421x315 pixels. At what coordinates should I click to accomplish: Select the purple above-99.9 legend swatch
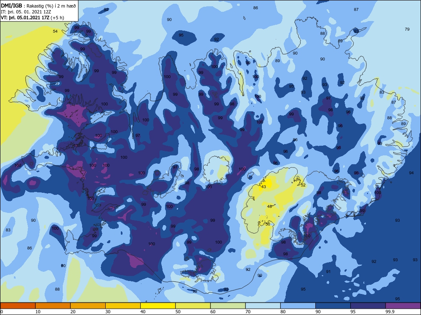pyautogui.click(x=403, y=306)
